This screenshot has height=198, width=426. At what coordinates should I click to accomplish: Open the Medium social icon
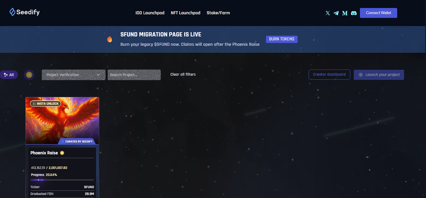(x=345, y=13)
